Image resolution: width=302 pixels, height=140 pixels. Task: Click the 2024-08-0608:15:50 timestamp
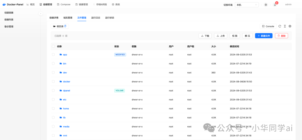pos(241,82)
